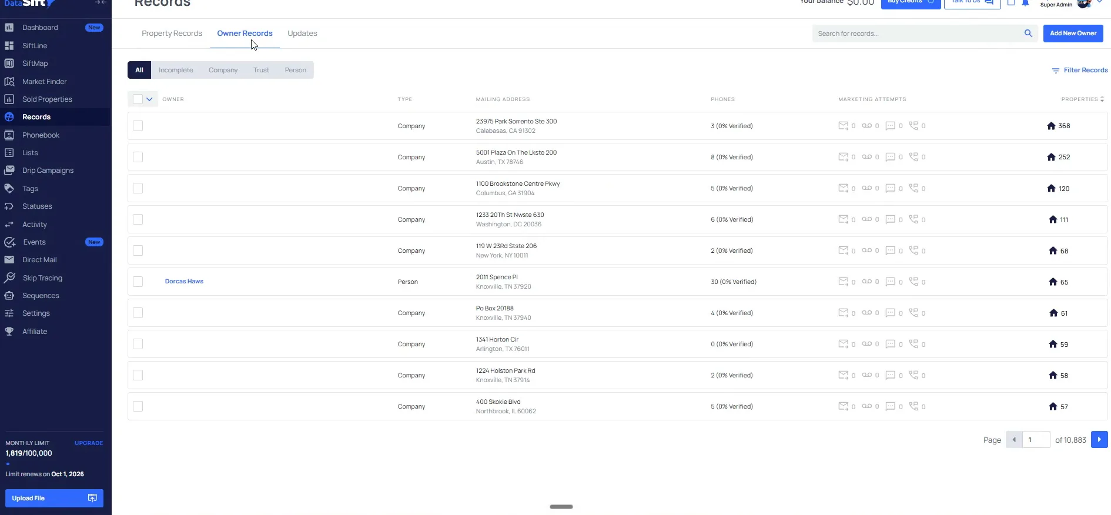This screenshot has height=515, width=1111.
Task: Click the search magnifier icon
Action: click(1028, 34)
